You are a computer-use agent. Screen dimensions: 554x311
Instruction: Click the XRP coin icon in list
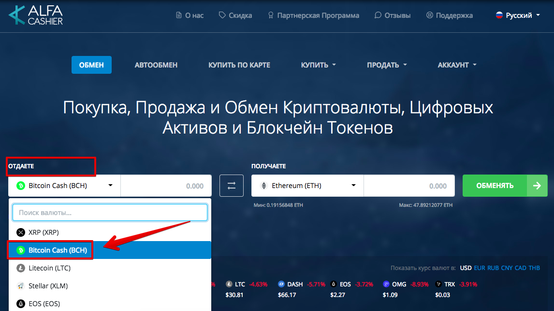click(x=21, y=232)
